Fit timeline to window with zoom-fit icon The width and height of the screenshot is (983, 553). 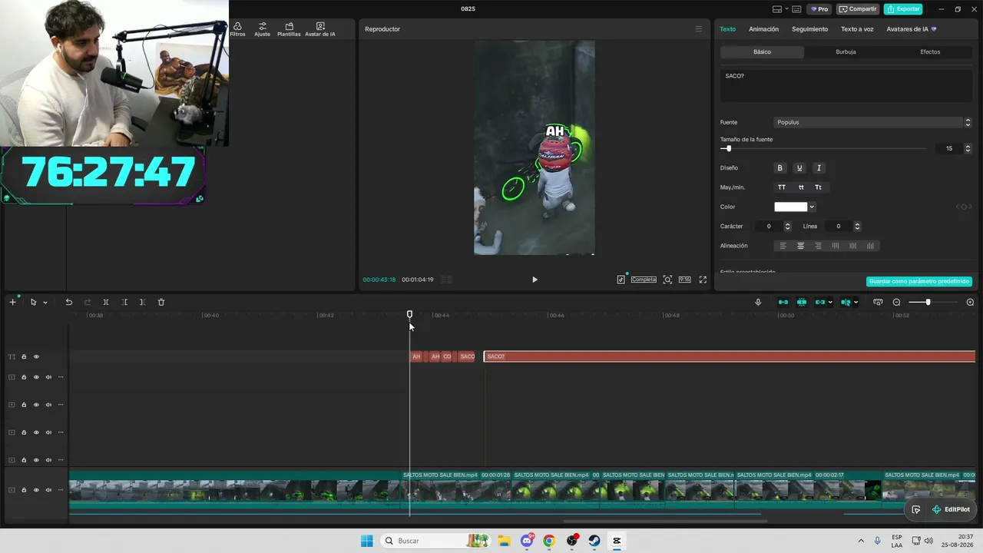click(878, 302)
